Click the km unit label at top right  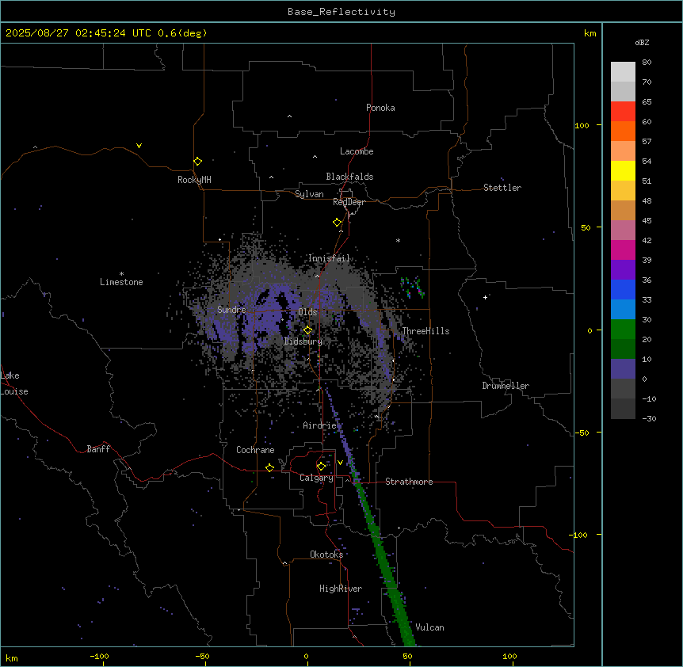click(x=590, y=33)
